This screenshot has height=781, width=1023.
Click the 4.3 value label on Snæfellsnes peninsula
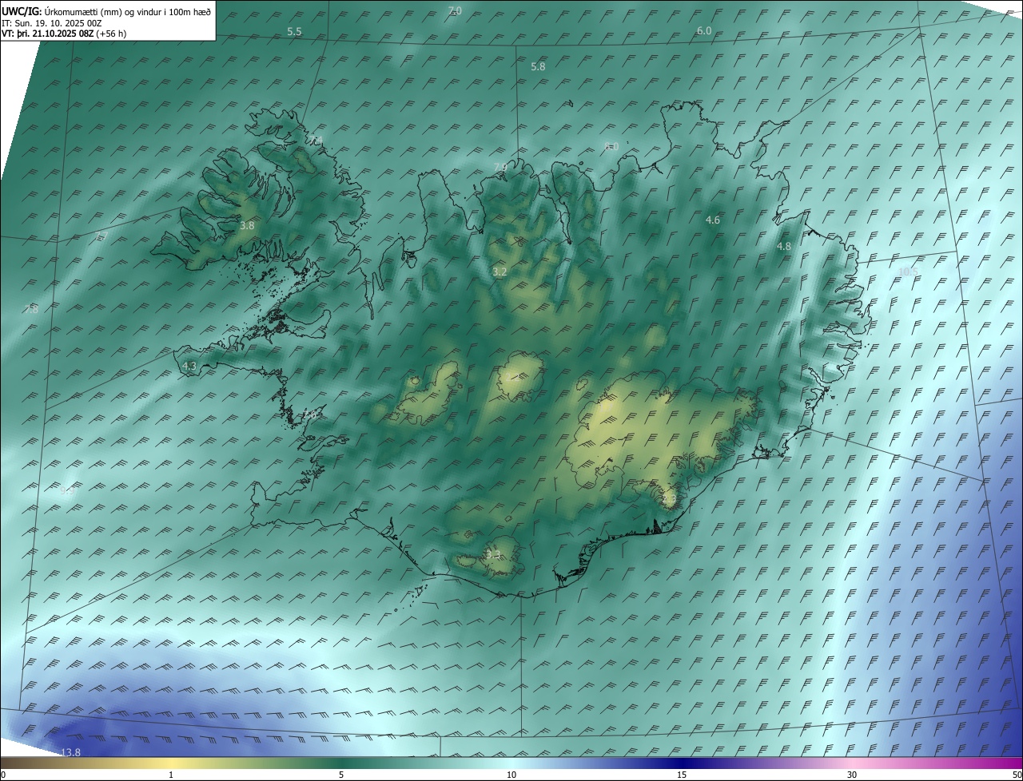tap(189, 366)
